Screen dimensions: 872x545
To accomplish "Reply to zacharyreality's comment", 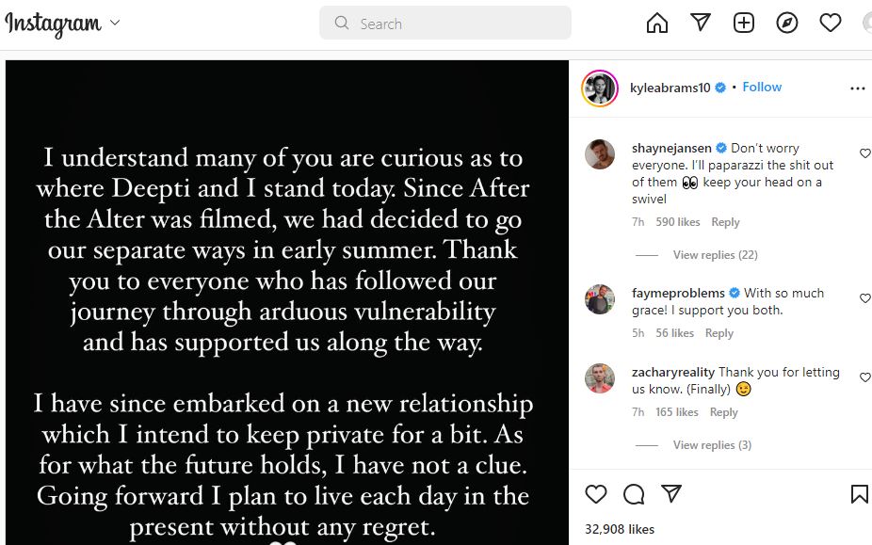I will pos(723,412).
